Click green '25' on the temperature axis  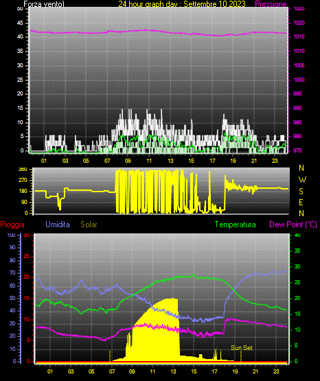(x=297, y=282)
